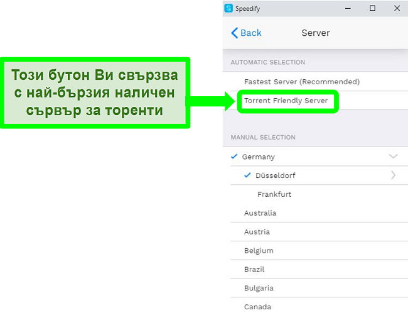Click the Speedify app logo icon

pyautogui.click(x=228, y=8)
